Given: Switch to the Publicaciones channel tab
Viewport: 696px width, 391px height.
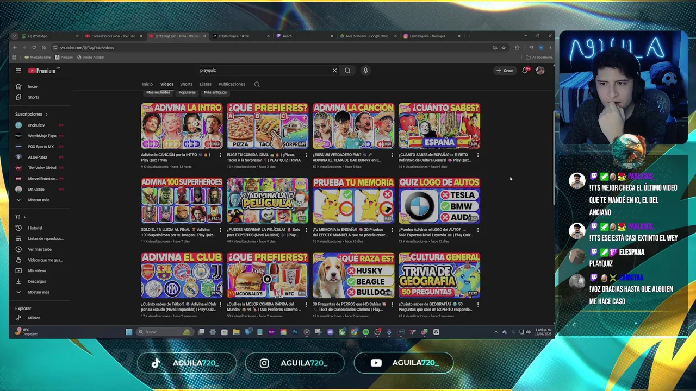Looking at the screenshot, I should click(232, 84).
